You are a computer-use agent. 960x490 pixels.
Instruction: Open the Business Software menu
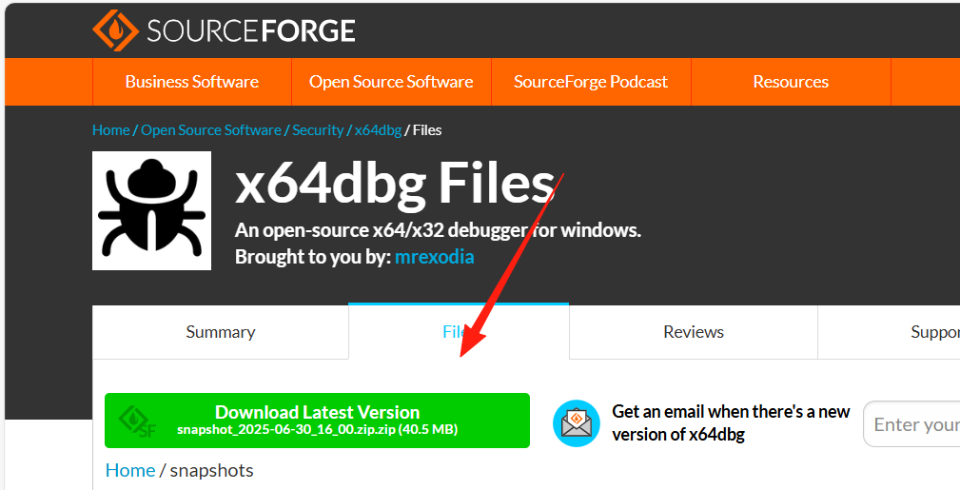191,82
